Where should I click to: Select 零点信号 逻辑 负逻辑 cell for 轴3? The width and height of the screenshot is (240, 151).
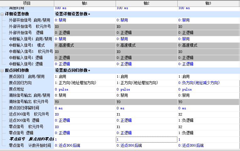(208, 133)
